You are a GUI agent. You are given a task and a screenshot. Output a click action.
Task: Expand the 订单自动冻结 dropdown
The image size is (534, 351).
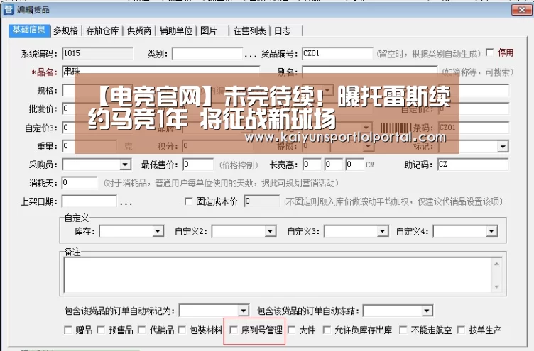click(x=426, y=311)
